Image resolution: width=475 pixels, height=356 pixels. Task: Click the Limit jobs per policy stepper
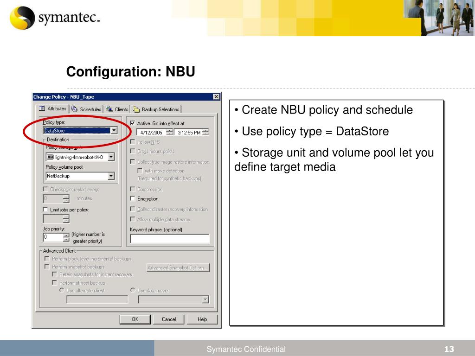tap(66, 219)
